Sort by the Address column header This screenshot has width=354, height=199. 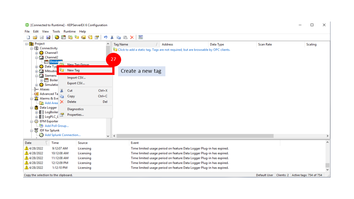184,44
